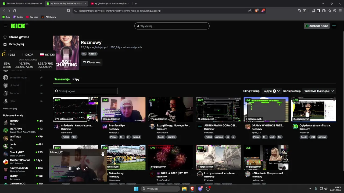344x193 pixels.
Task: Open browser extensions puzzle icon
Action: [x=299, y=11]
